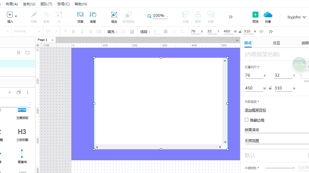This screenshot has width=309, height=173.
Task: Click the line color swatch
Action: click(166, 32)
